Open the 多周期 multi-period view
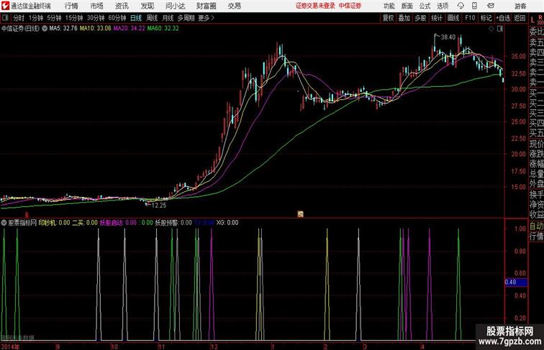This screenshot has width=544, height=350. [x=186, y=18]
